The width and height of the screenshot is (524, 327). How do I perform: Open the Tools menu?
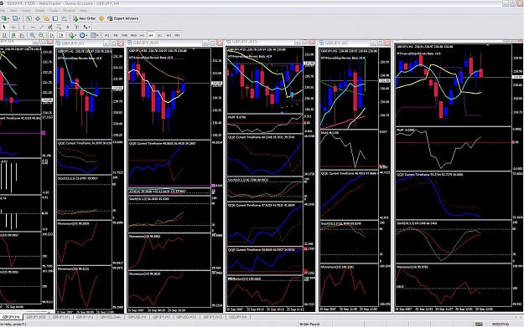click(x=54, y=10)
